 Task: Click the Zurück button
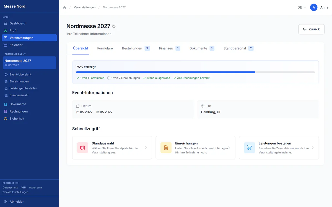click(311, 29)
